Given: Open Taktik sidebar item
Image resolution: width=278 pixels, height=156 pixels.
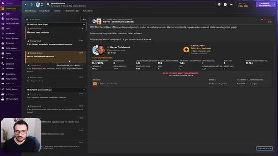Looking at the screenshot, I should pyautogui.click(x=8, y=29).
